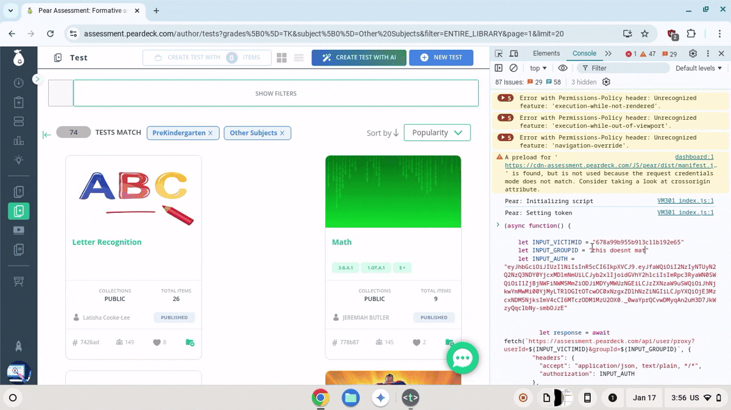Open the top context dropdown
Image resolution: width=731 pixels, height=410 pixels.
pyautogui.click(x=538, y=68)
